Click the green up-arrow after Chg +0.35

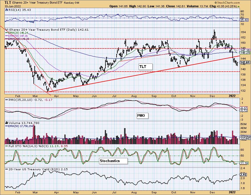click(238, 6)
